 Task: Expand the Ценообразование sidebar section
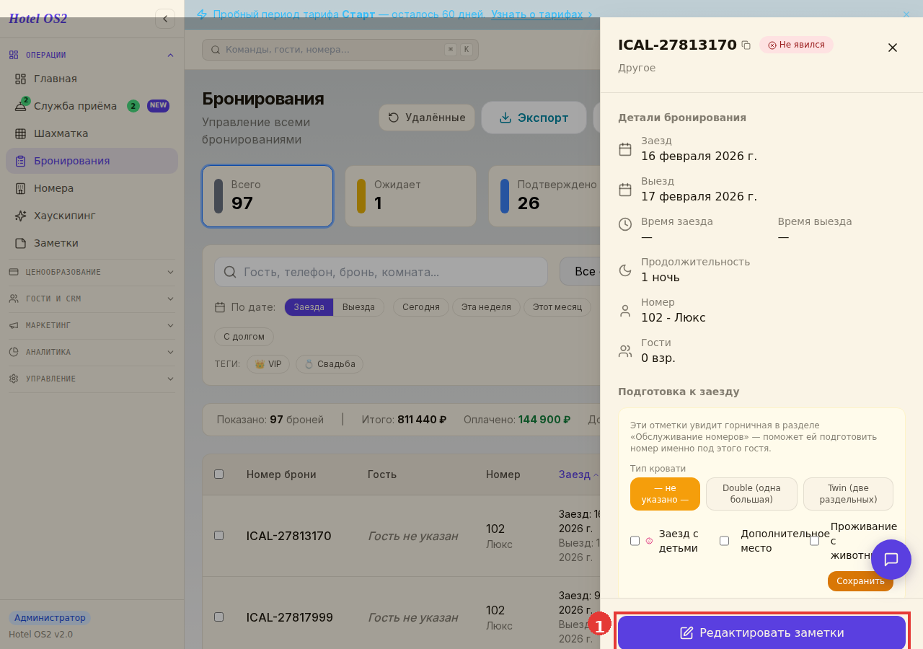click(92, 272)
